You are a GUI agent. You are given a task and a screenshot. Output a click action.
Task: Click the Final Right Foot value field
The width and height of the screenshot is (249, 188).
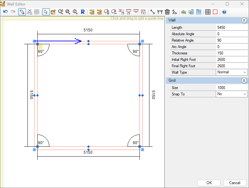coord(231,66)
